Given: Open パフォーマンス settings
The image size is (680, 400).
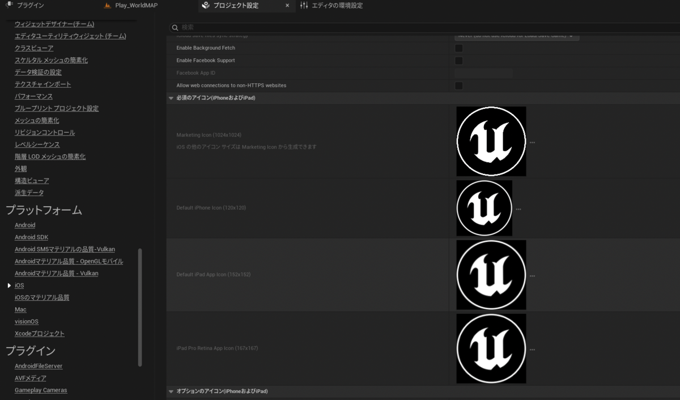Looking at the screenshot, I should point(34,96).
